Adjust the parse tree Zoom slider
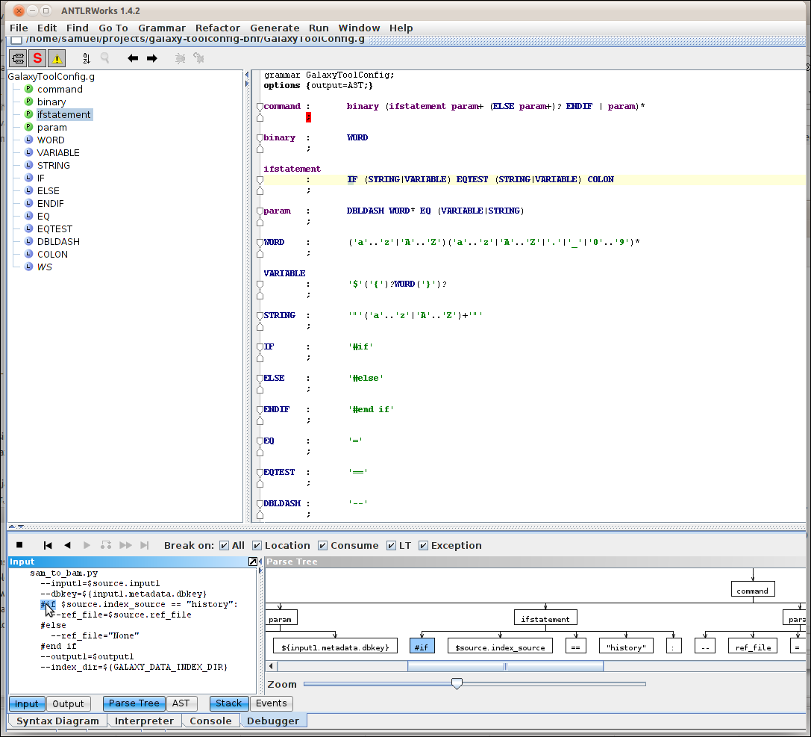Viewport: 811px width, 737px height. point(457,684)
